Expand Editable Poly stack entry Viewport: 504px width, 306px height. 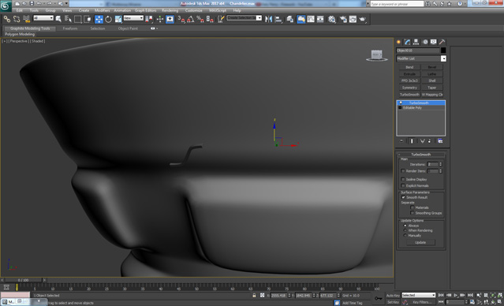(x=400, y=108)
